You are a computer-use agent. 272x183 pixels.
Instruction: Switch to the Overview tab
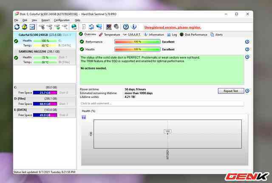tap(88, 34)
